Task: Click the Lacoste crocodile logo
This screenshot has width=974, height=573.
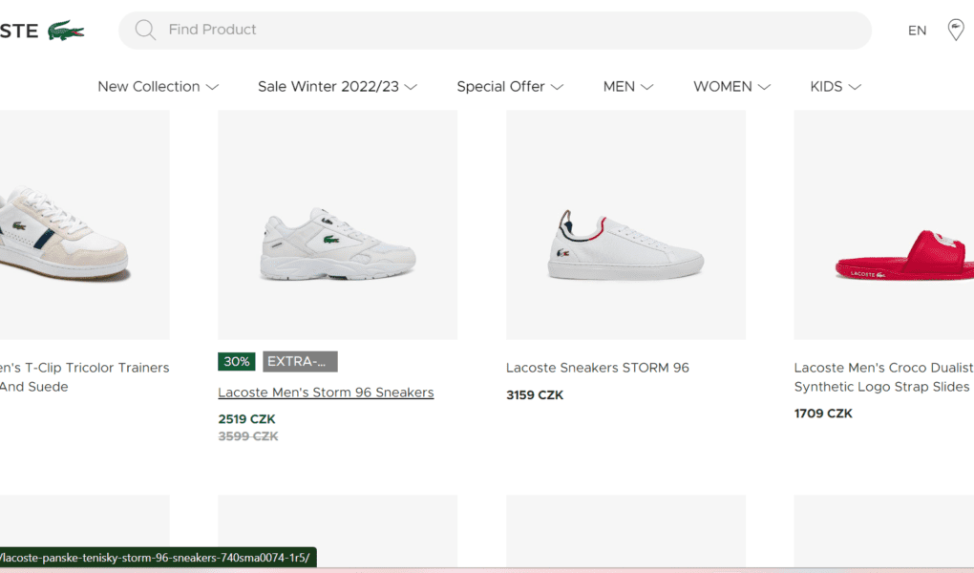Action: click(65, 31)
